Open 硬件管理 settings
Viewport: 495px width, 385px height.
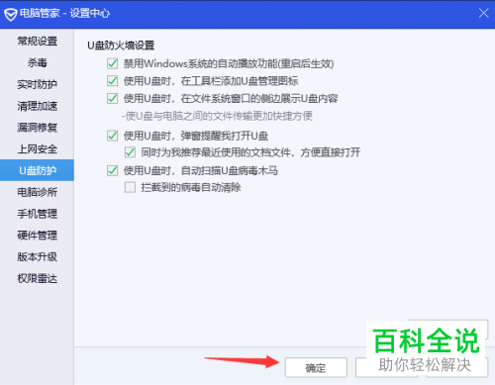[x=37, y=236]
